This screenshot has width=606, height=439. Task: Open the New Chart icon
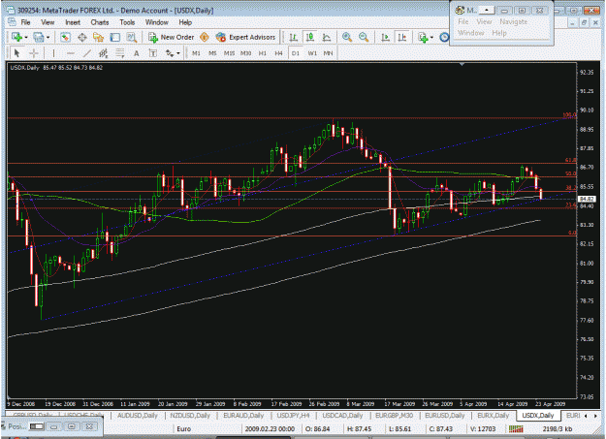tap(16, 37)
